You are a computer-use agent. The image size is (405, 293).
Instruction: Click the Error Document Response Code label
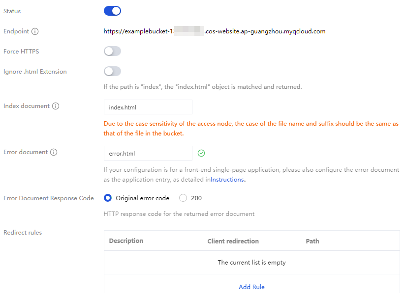point(48,198)
